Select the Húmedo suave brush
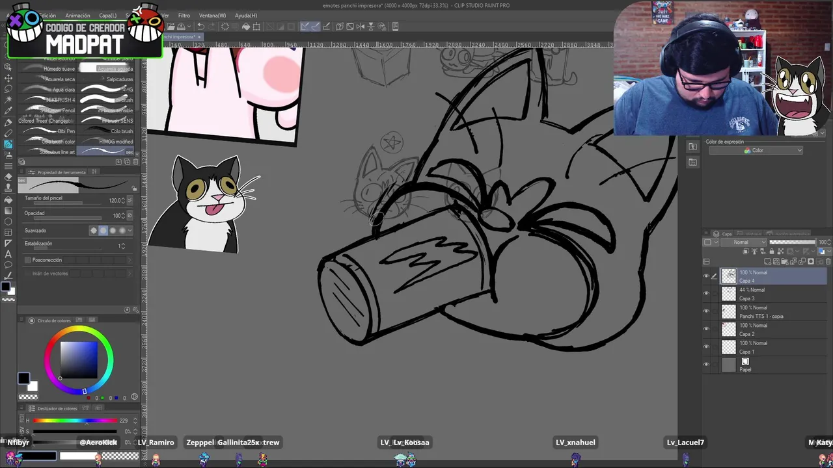The height and width of the screenshot is (468, 833). click(x=48, y=69)
